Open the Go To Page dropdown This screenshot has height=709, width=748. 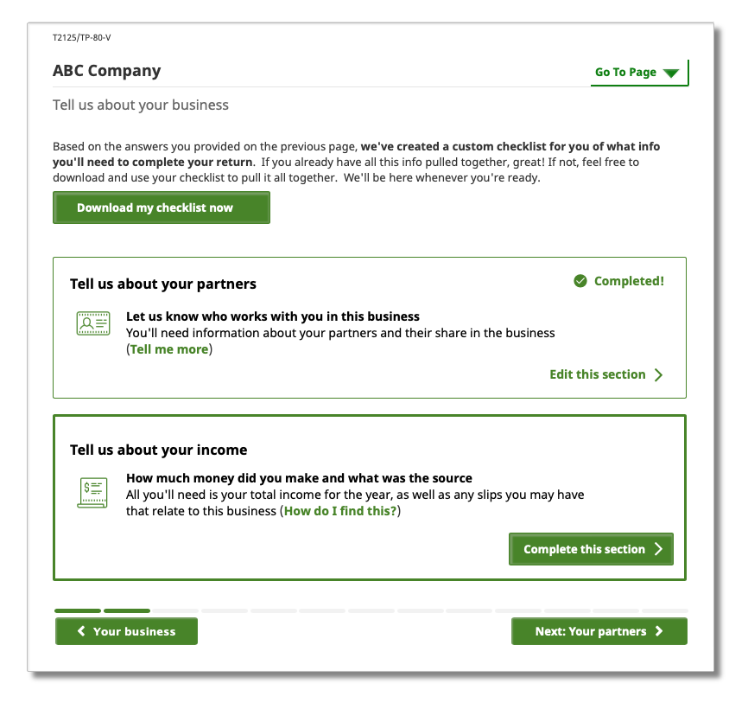coord(637,73)
